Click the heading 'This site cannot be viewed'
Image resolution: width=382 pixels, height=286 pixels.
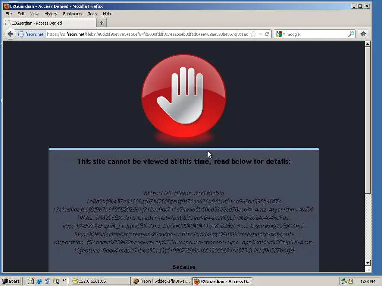click(184, 162)
